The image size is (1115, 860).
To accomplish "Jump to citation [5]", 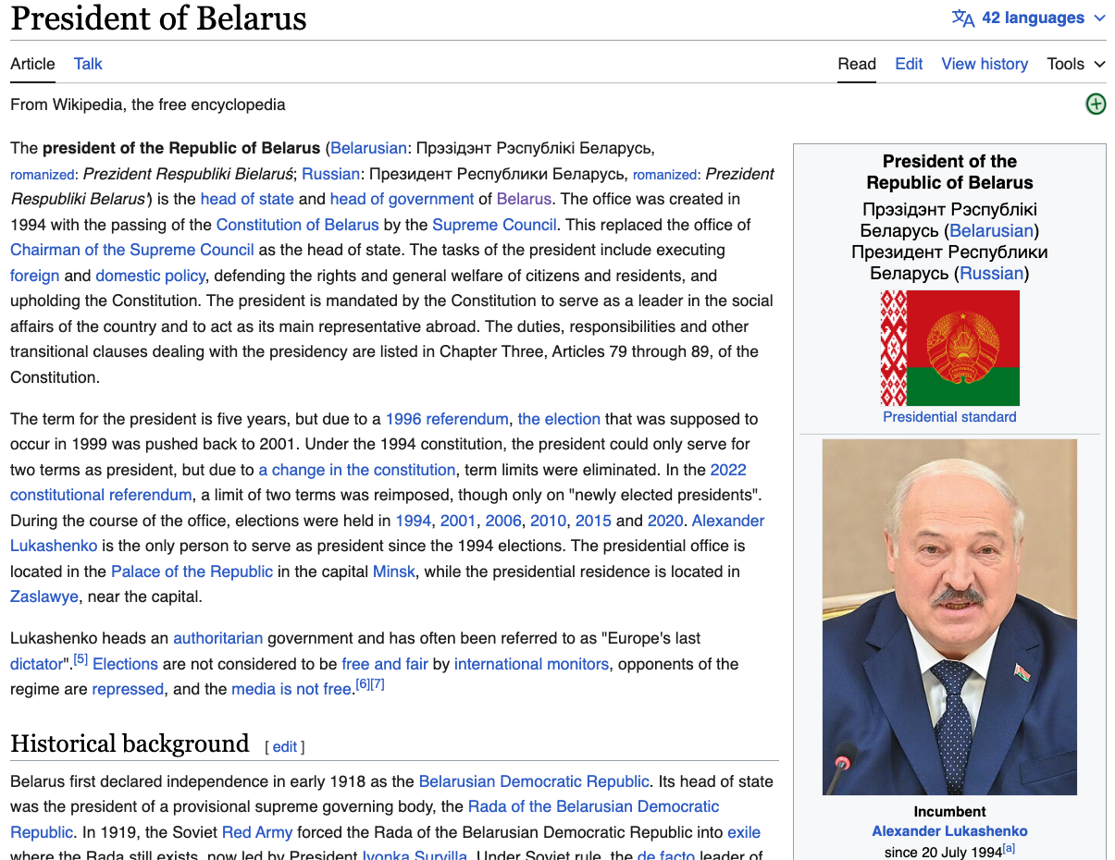I will point(81,659).
